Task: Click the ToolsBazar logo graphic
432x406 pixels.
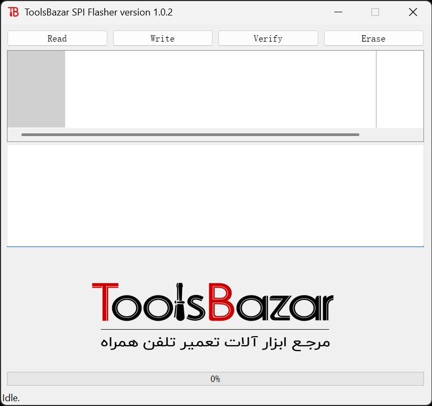Action: coord(214,301)
